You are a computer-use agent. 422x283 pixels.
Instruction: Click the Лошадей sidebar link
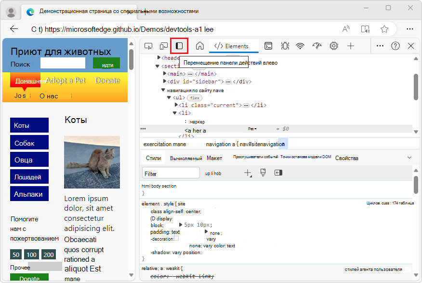29,176
